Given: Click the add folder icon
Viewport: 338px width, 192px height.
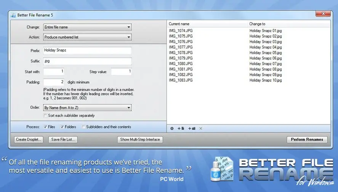Looking at the screenshot, I should click(x=192, y=129).
